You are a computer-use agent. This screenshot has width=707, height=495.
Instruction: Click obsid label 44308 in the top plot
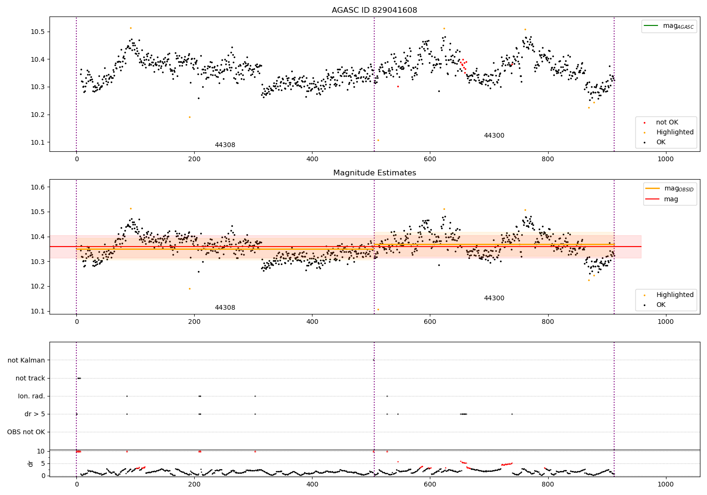point(225,145)
